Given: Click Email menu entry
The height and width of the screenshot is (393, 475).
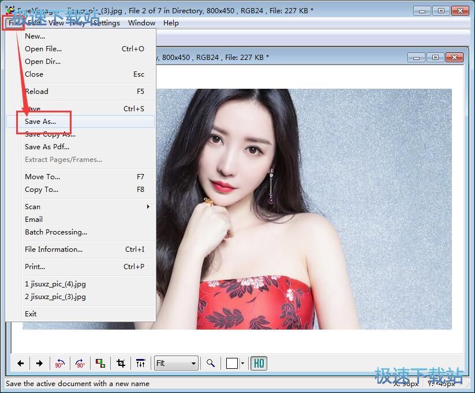Looking at the screenshot, I should 81,220.
